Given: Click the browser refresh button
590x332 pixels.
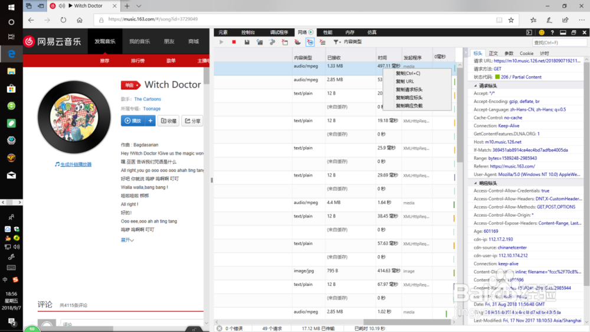Looking at the screenshot, I should point(63,20).
